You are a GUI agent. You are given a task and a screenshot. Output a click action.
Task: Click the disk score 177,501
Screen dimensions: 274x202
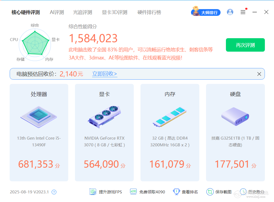click(x=232, y=164)
